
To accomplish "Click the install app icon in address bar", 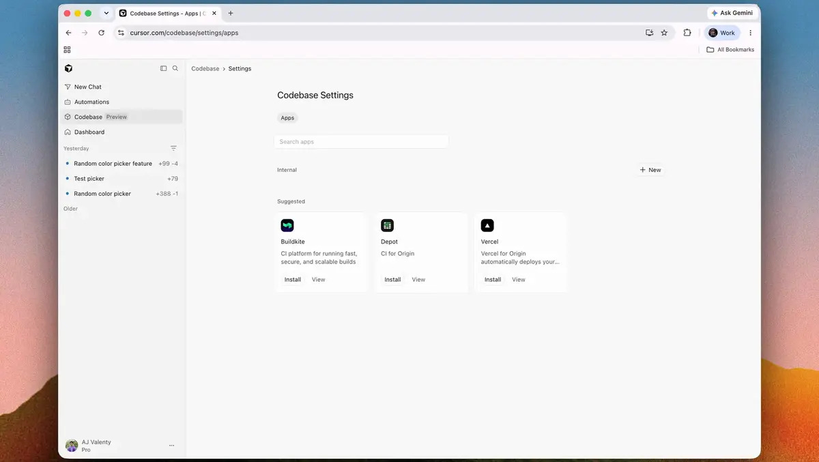I will pyautogui.click(x=650, y=33).
